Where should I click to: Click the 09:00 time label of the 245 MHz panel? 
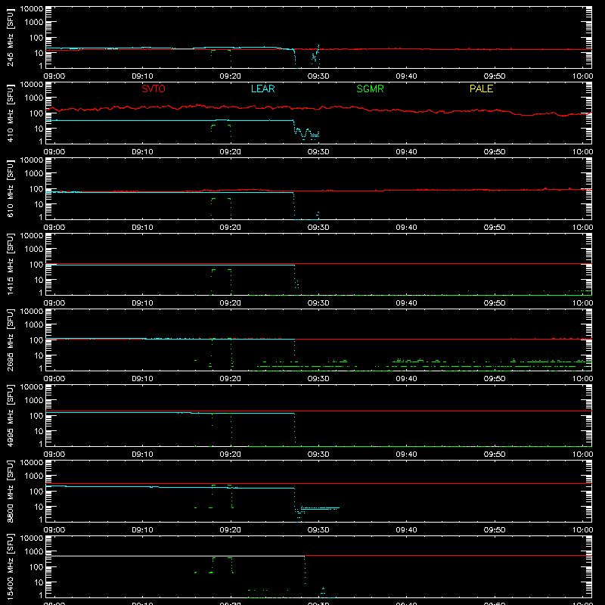tap(54, 76)
